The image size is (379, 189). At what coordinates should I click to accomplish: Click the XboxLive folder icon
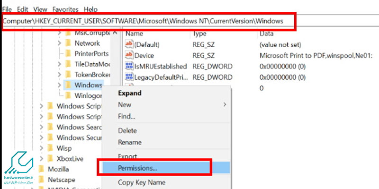click(50, 159)
